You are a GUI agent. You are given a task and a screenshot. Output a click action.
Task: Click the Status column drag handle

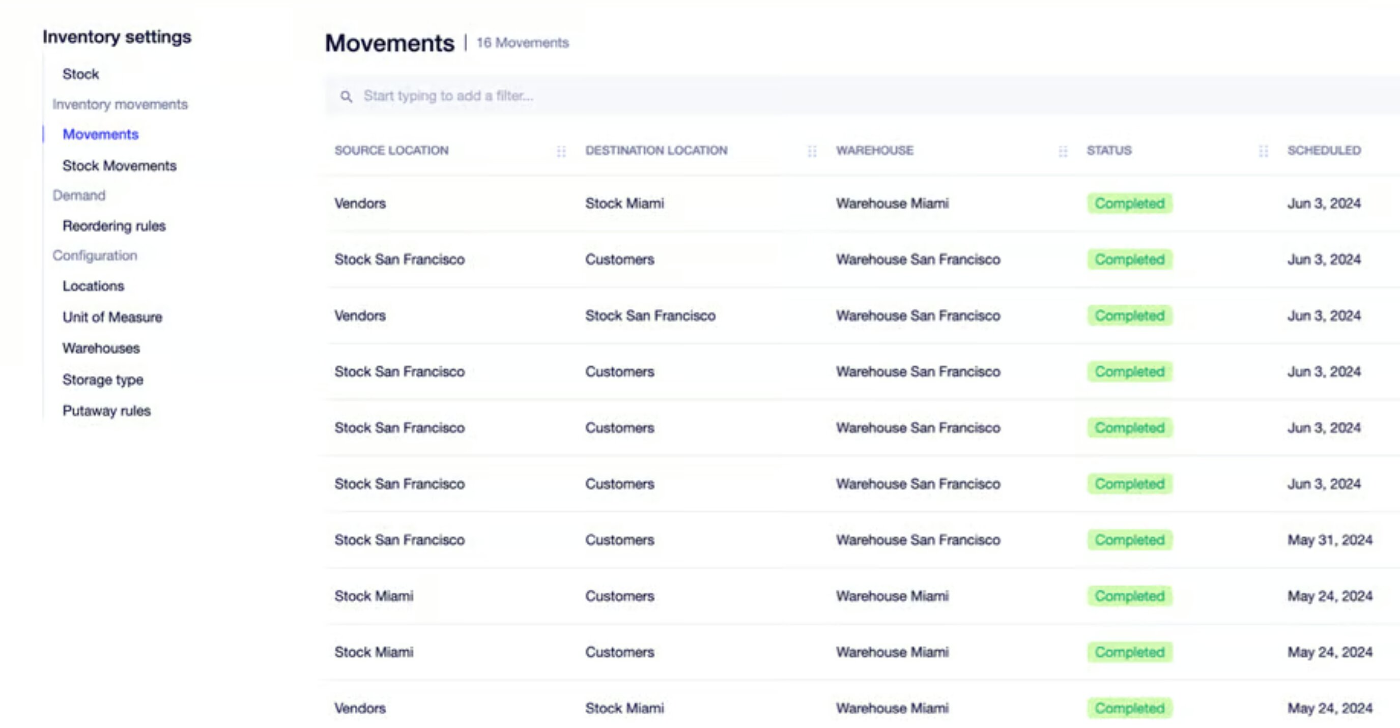coord(1264,151)
